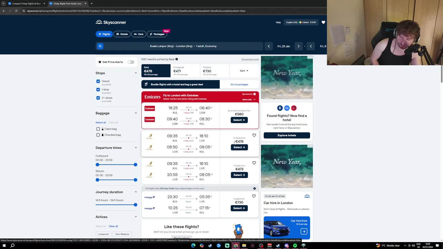This screenshot has height=249, width=443.
Task: Click info icon on CO2e emissions note
Action: pyautogui.click(x=254, y=188)
